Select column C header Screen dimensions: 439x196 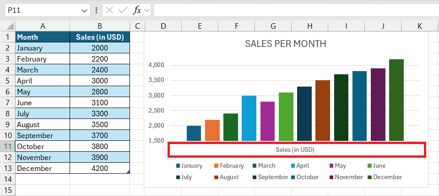click(x=137, y=26)
